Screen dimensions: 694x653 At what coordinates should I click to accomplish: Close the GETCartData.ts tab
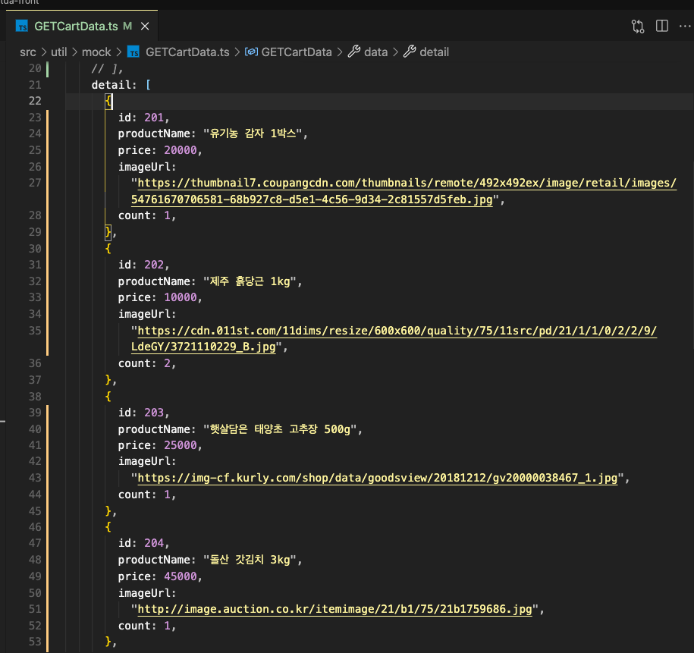145,27
